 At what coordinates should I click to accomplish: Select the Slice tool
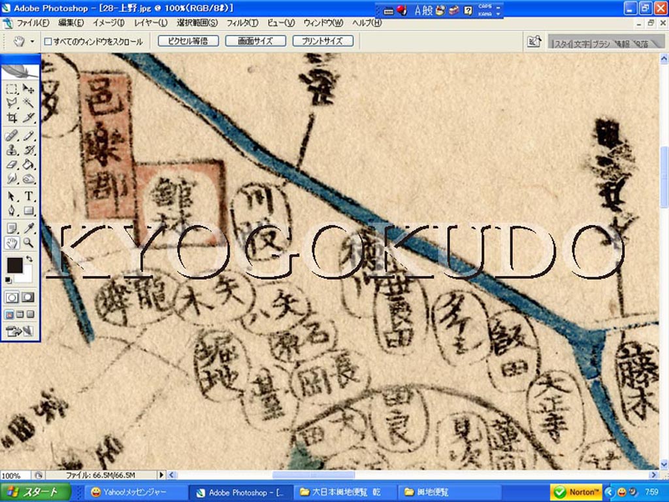(29, 118)
